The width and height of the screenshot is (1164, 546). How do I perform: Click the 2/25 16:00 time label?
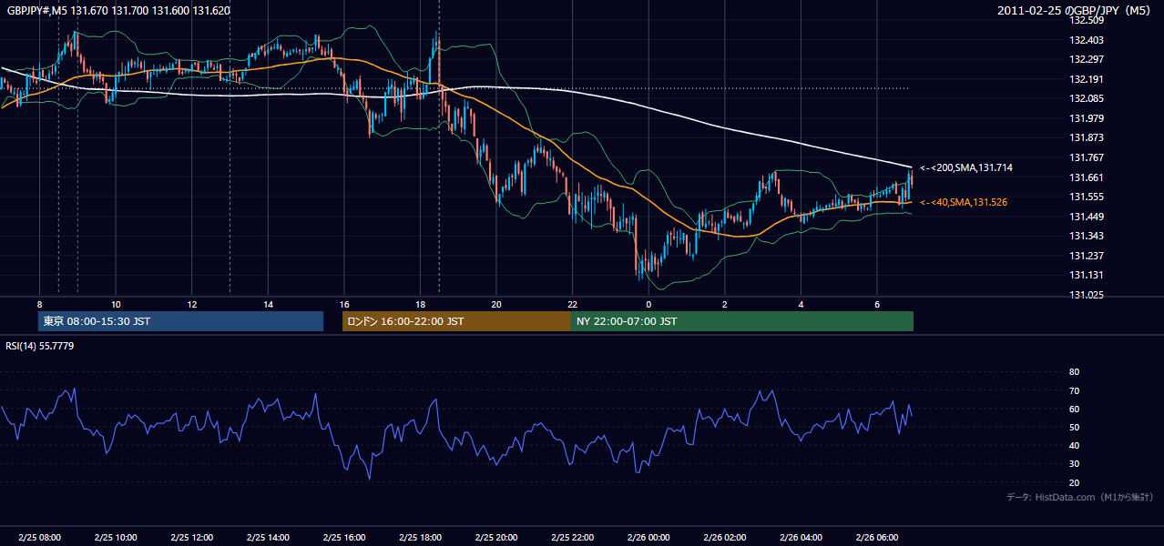[x=343, y=538]
